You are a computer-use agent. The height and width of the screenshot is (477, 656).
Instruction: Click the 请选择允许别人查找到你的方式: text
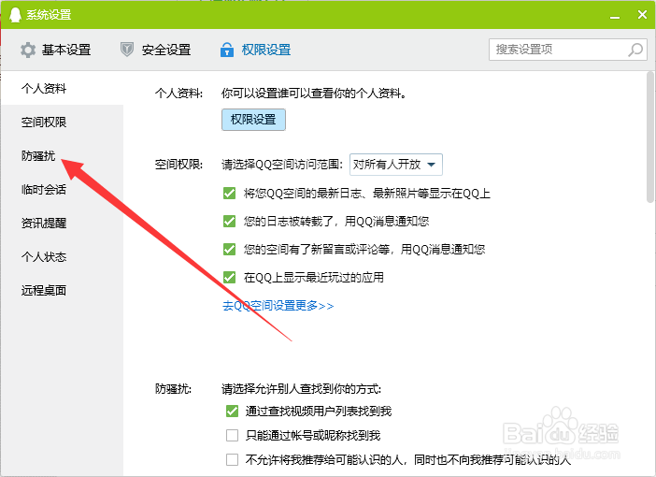(x=301, y=389)
